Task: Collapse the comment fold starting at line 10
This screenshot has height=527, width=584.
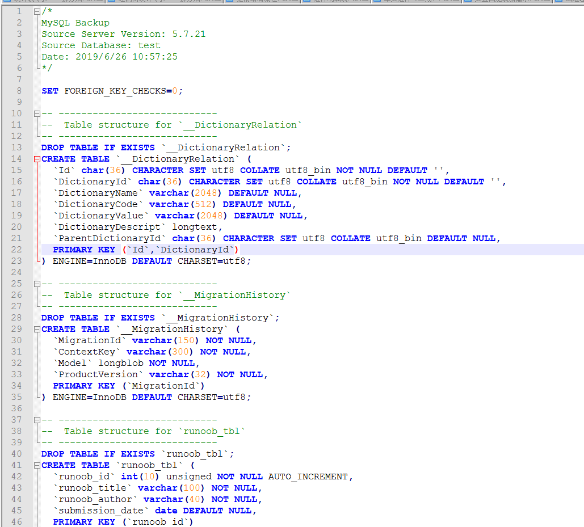Action: coord(37,113)
